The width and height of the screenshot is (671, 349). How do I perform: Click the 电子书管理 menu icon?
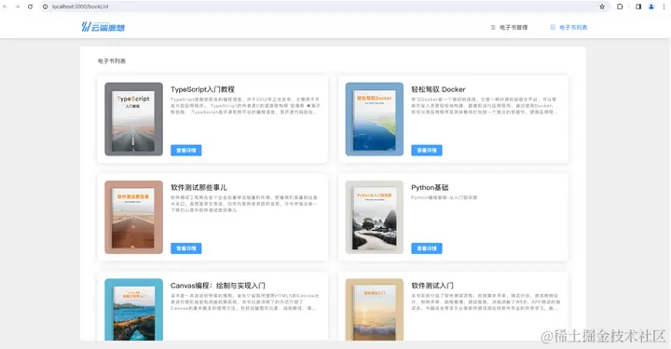tap(493, 27)
